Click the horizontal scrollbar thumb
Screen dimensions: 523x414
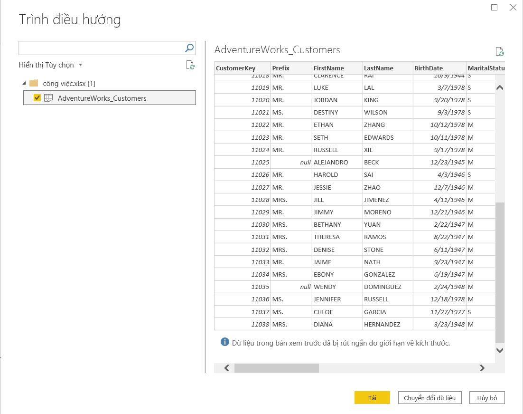[x=276, y=368]
